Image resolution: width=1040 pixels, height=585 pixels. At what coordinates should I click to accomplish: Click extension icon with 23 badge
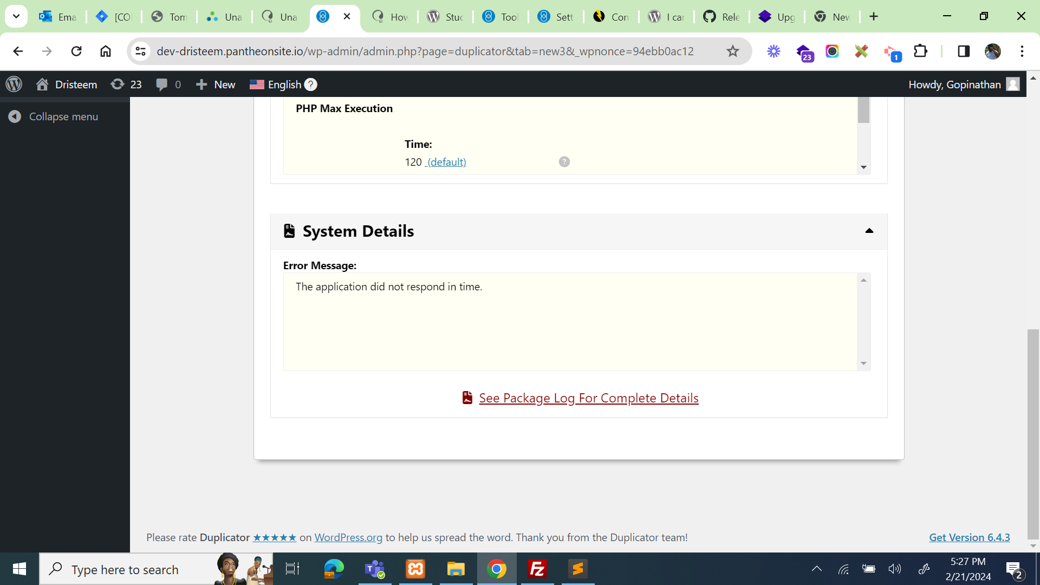click(804, 53)
